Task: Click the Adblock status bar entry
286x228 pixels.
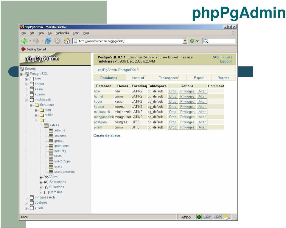Action: click(186, 217)
